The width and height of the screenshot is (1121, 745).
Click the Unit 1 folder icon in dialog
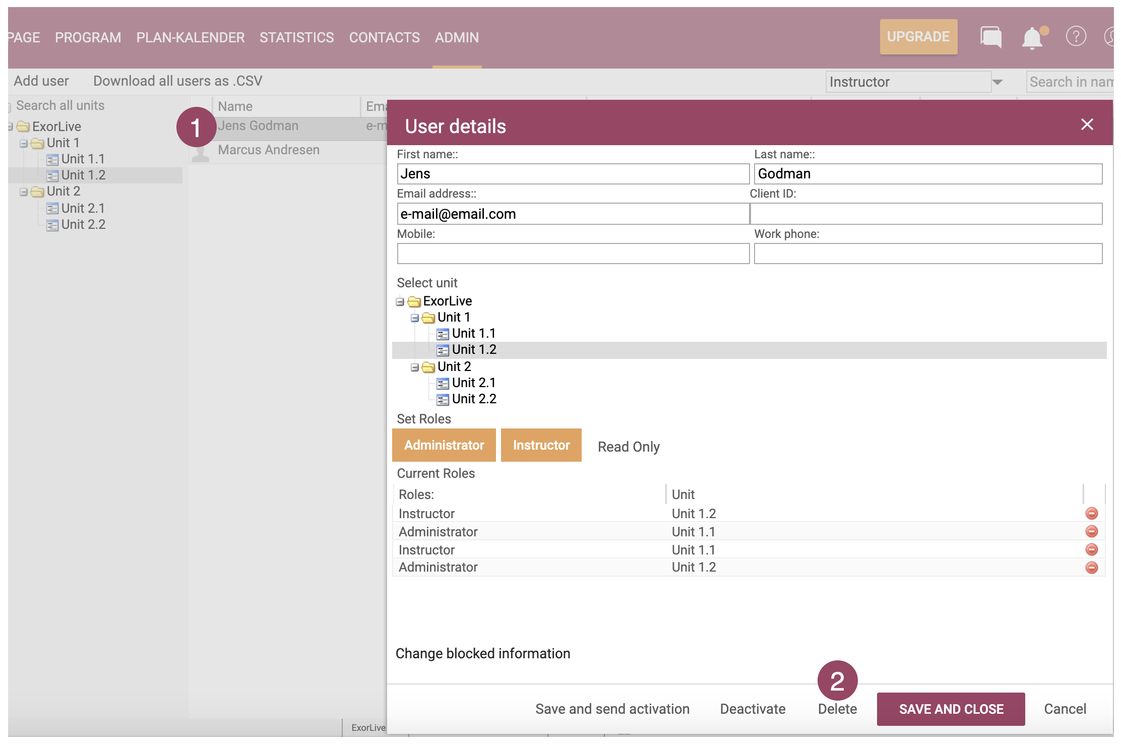(428, 318)
